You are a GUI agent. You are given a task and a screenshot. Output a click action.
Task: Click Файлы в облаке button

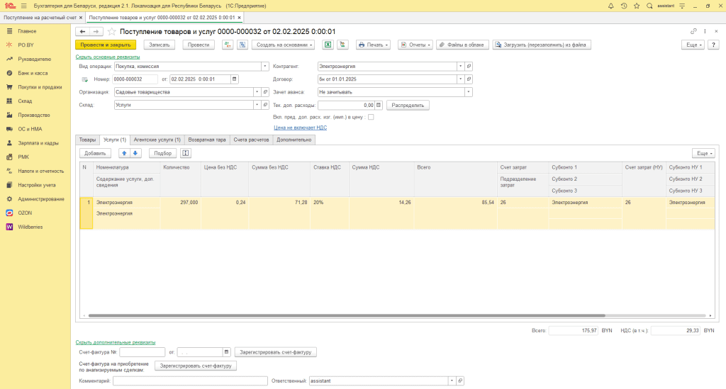462,45
